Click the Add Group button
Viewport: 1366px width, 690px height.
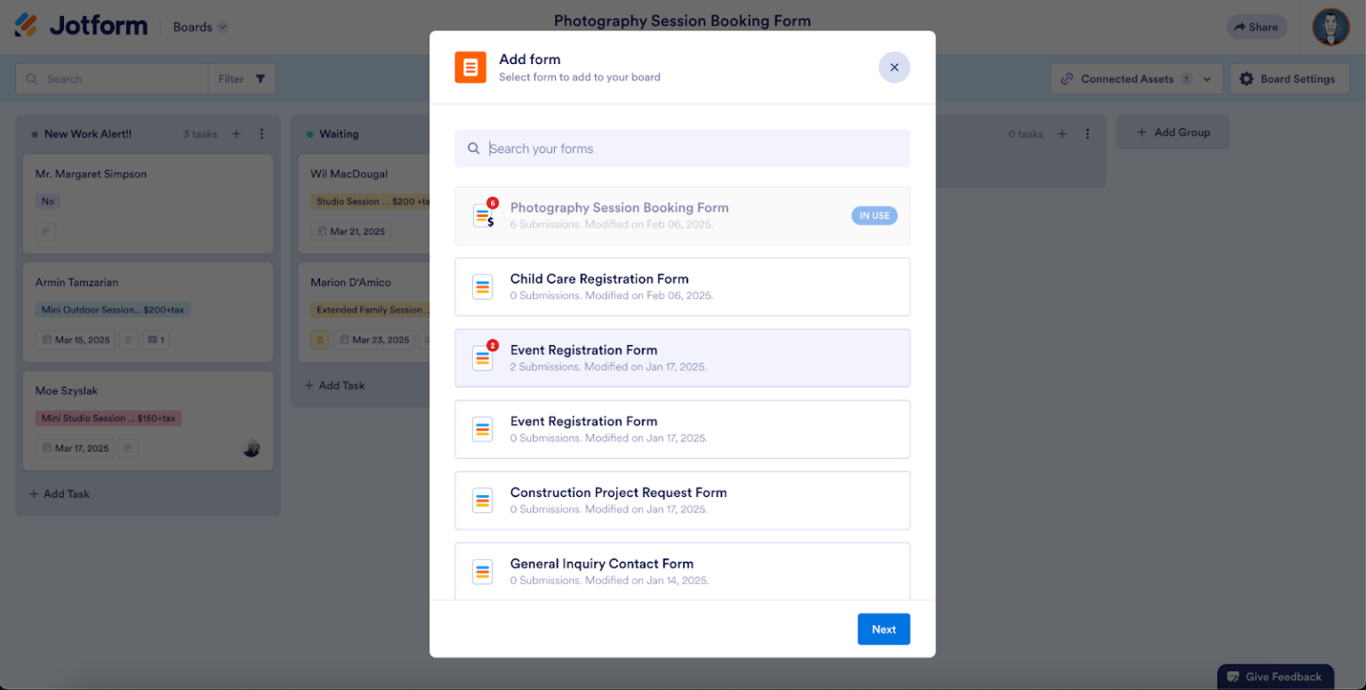(1172, 132)
